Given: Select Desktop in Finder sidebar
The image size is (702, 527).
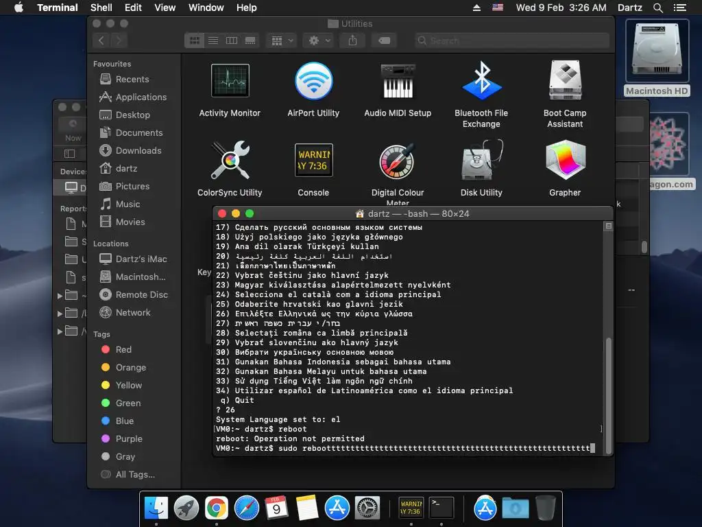Looking at the screenshot, I should click(132, 115).
